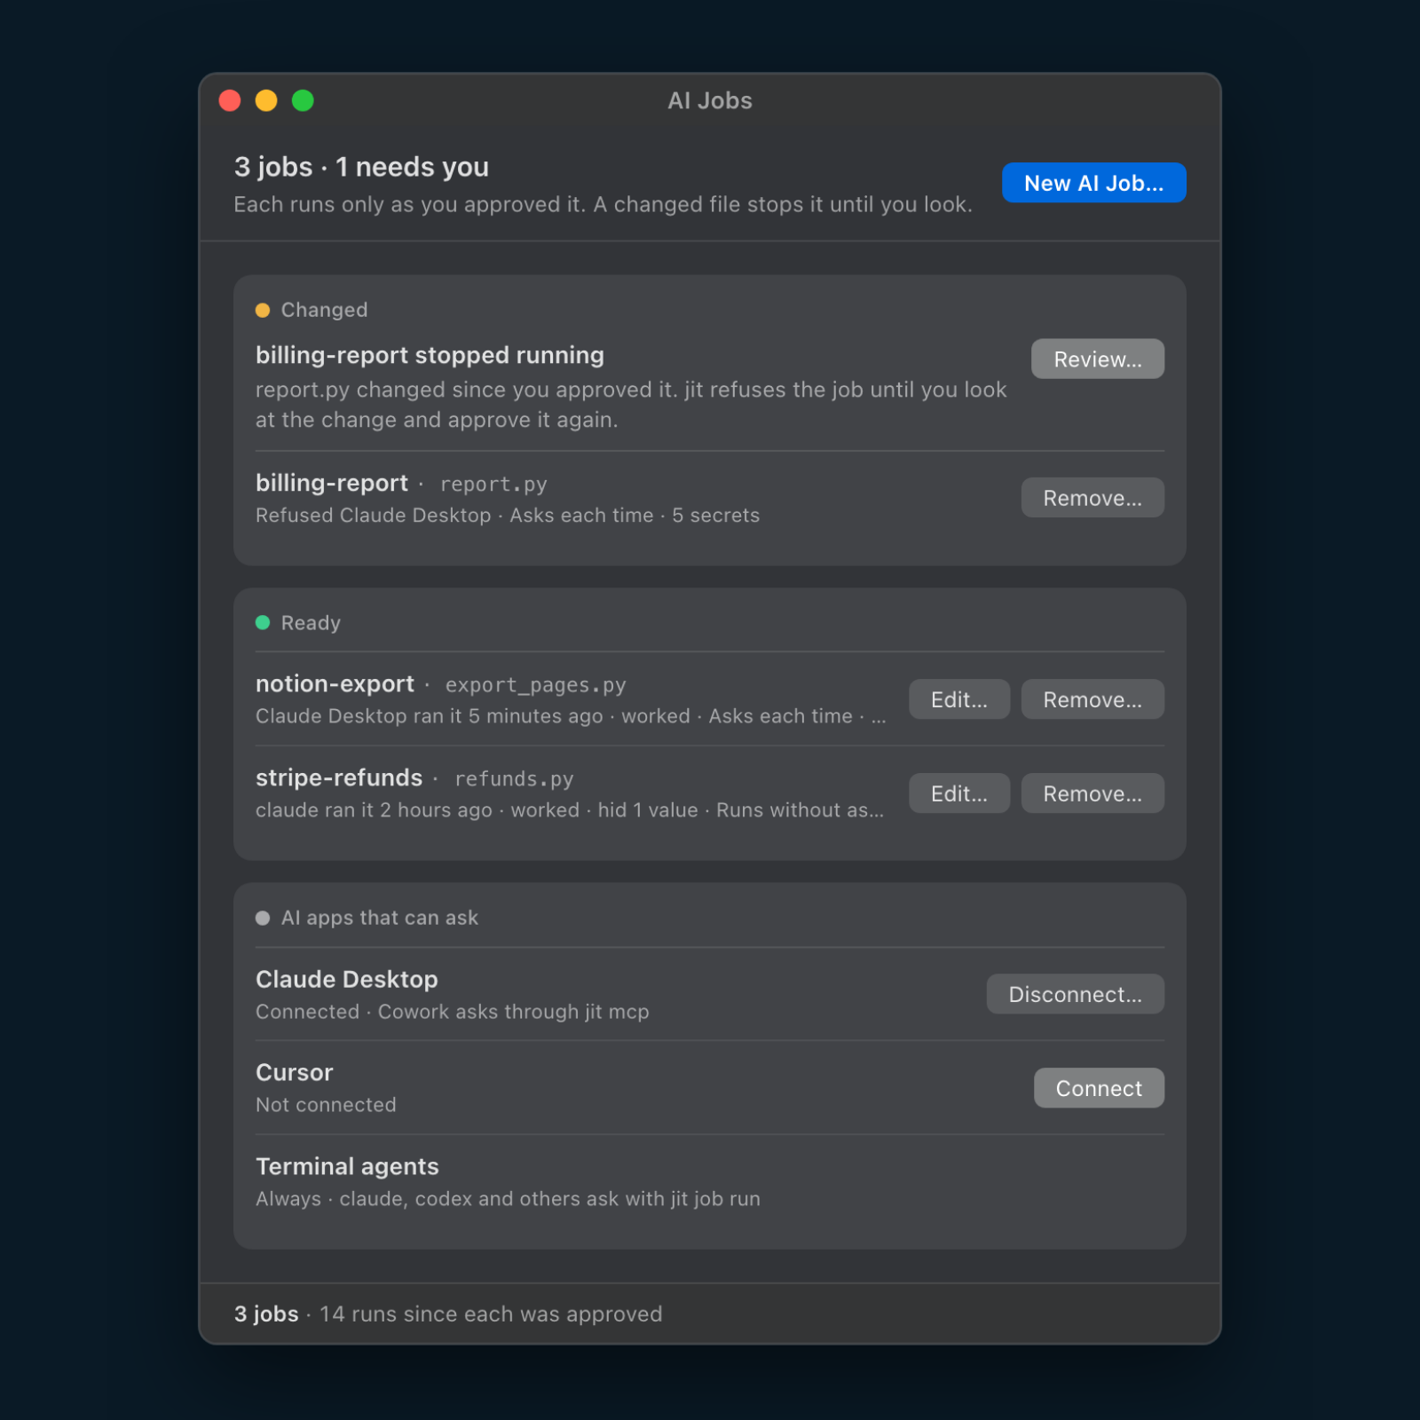1420x1420 pixels.
Task: Click the New AI Job... button
Action: (1093, 183)
